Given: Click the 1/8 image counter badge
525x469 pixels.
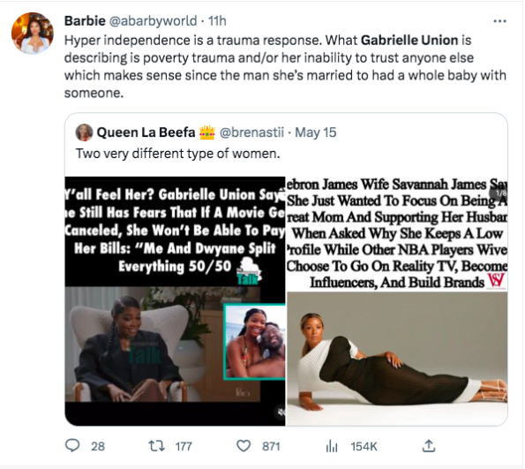Looking at the screenshot, I should point(499,193).
